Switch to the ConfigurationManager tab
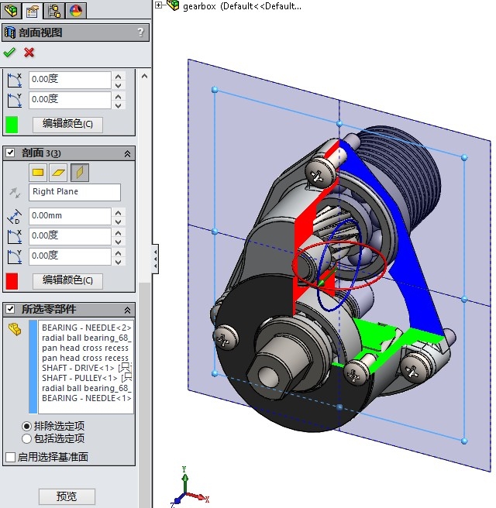 pos(54,10)
